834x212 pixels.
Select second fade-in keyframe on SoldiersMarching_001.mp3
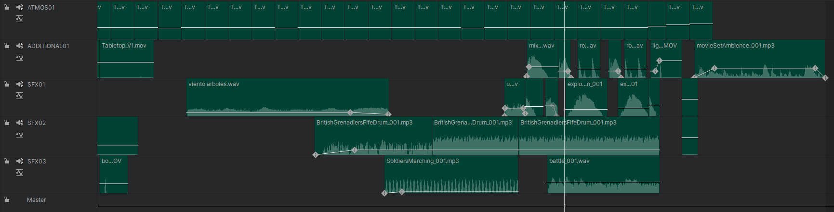point(402,192)
